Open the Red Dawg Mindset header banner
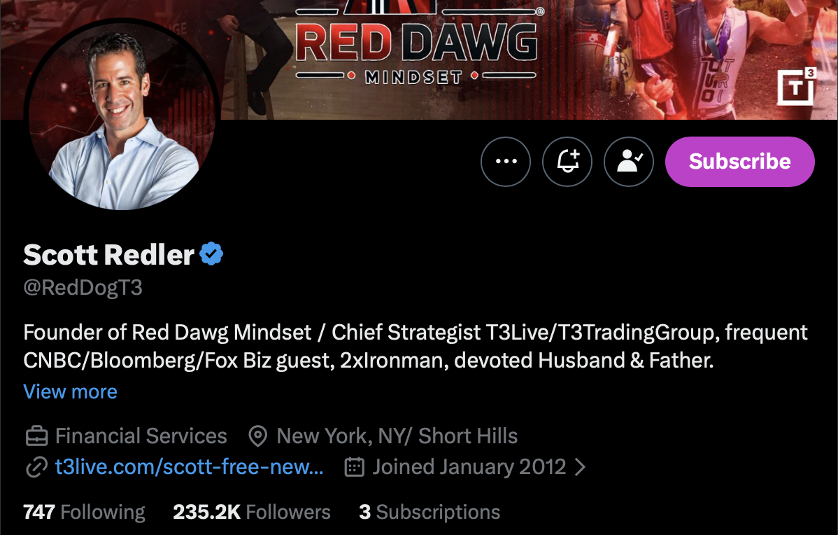Screen dimensions: 838x535 pyautogui.click(x=419, y=60)
